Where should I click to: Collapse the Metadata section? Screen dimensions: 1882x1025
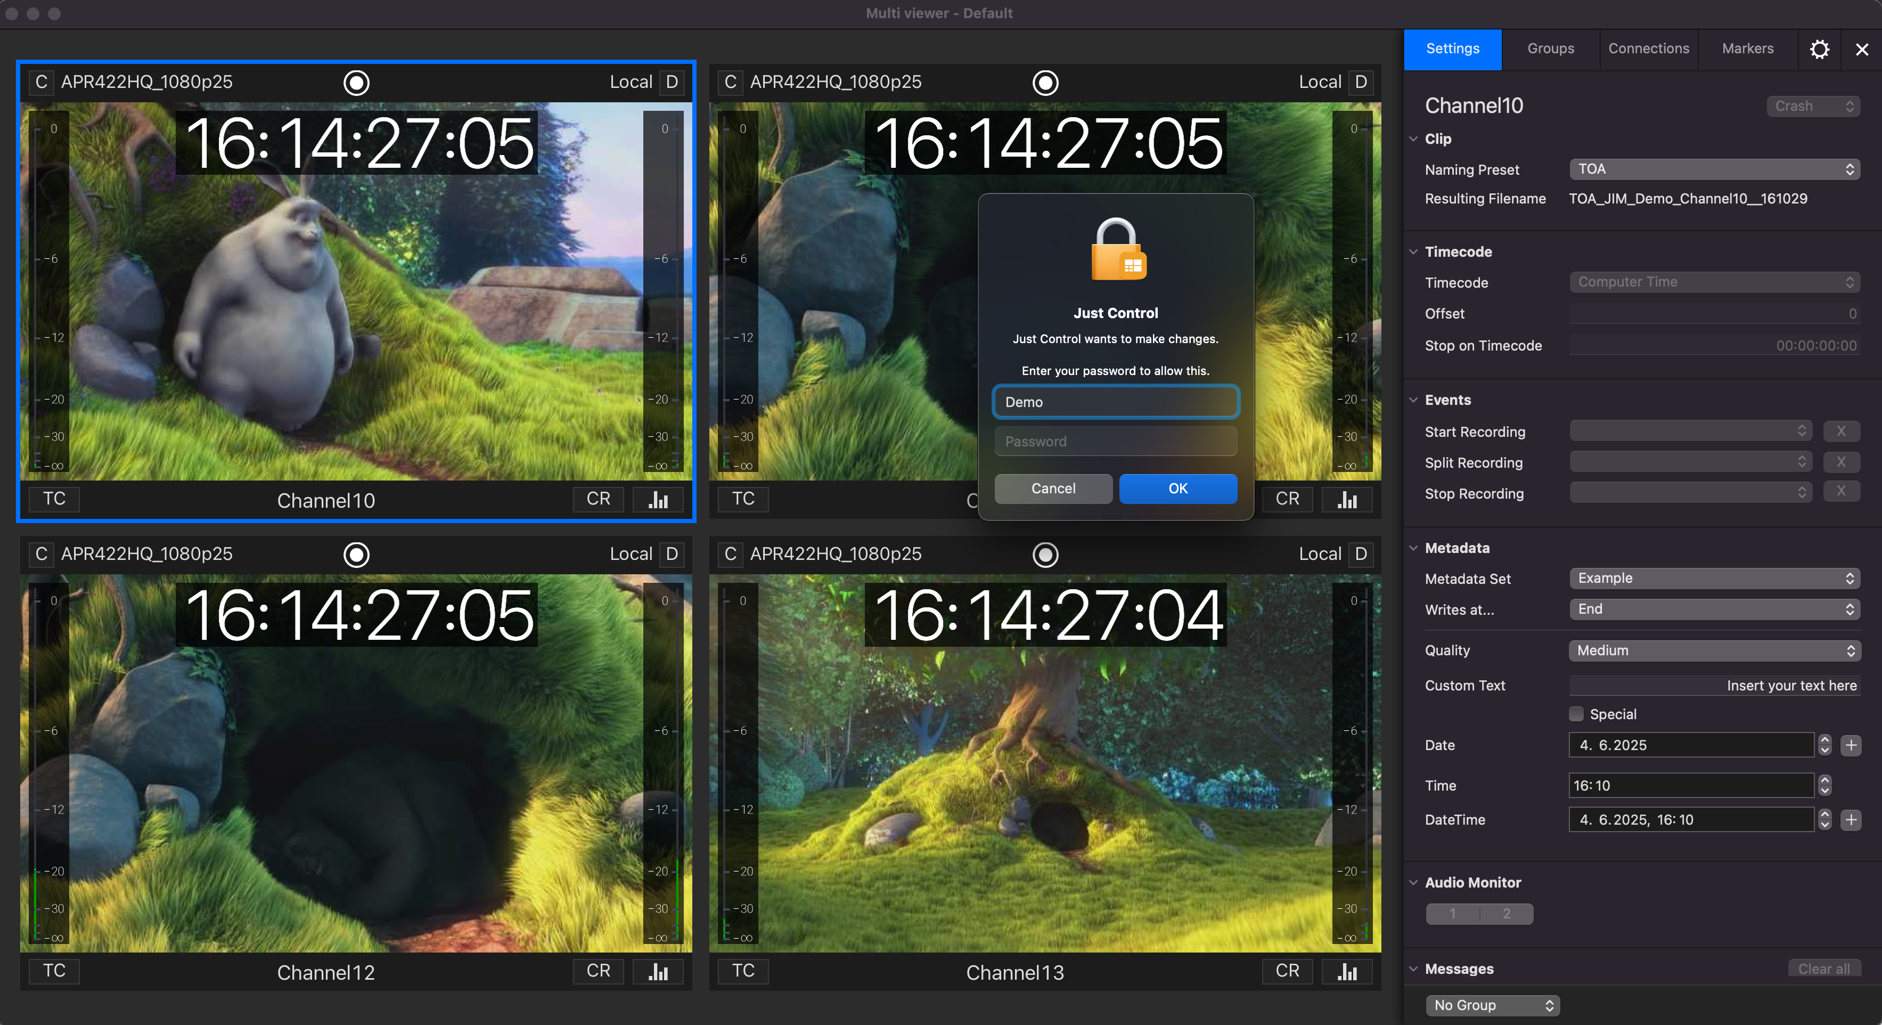(1413, 548)
